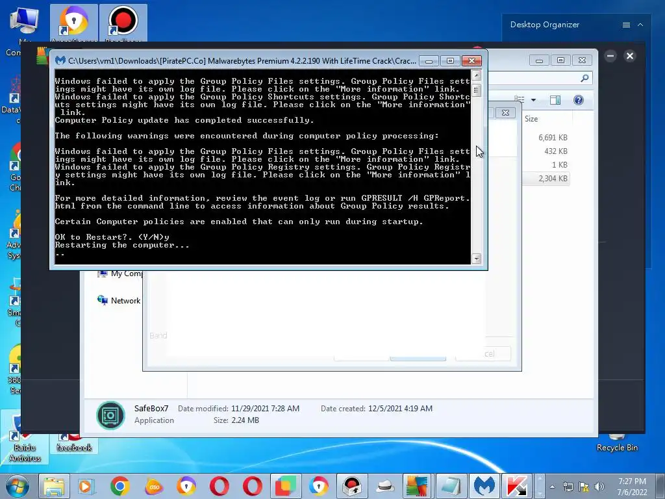Open the overlapping colored squares taskbar app
Image resolution: width=665 pixels, height=499 pixels.
tap(286, 486)
